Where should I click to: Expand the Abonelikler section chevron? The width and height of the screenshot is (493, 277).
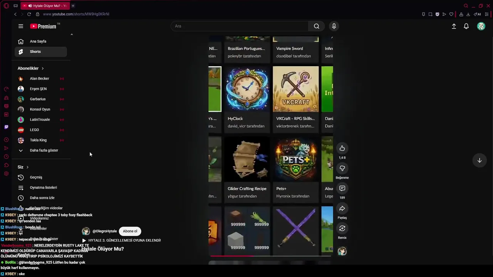[42, 68]
